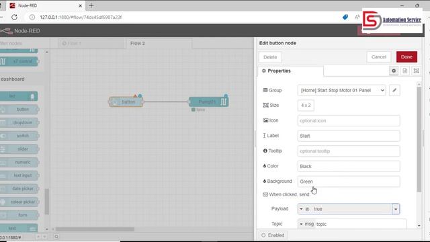The width and height of the screenshot is (430, 242).
Task: Open Payload type selector arrow
Action: pos(304,209)
